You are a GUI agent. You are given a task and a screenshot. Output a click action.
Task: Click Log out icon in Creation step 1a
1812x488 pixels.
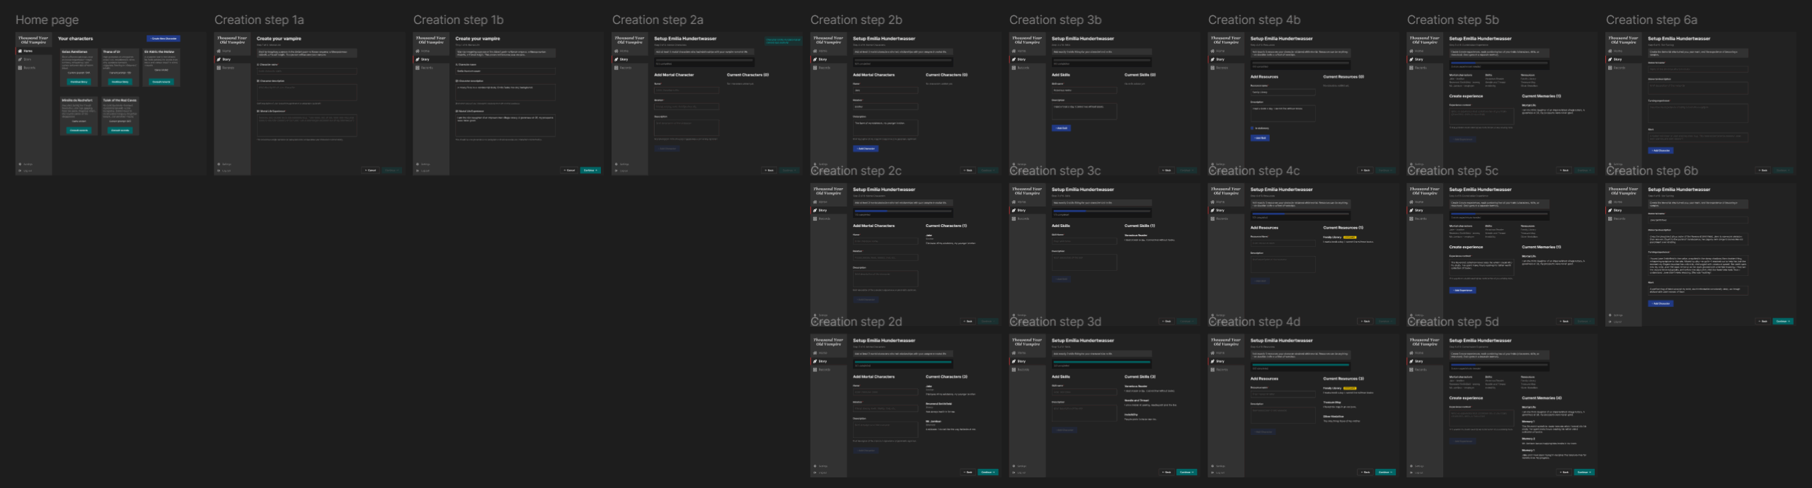pyautogui.click(x=219, y=170)
